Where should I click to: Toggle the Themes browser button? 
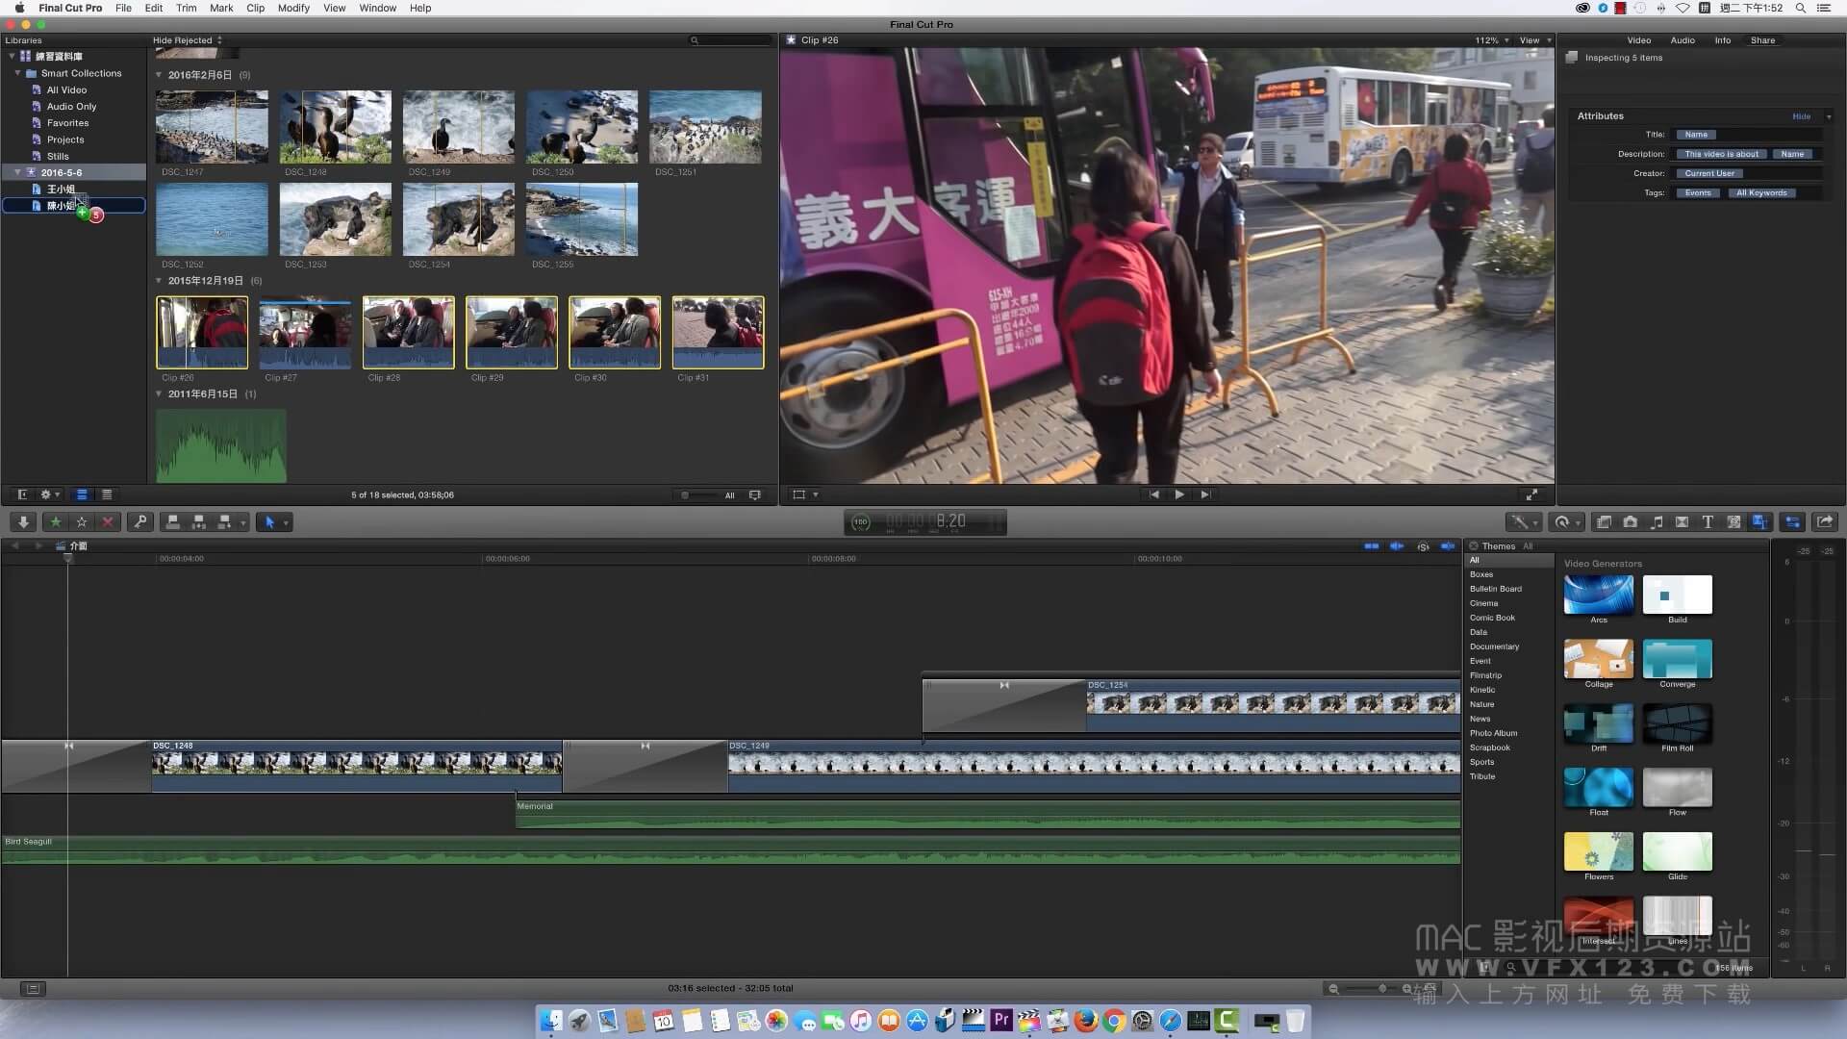[x=1759, y=522]
